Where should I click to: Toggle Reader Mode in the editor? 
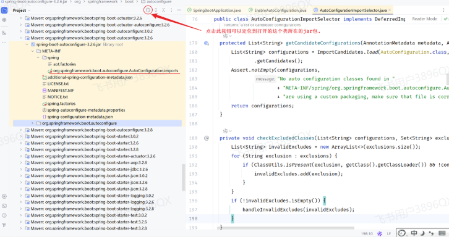(x=424, y=19)
